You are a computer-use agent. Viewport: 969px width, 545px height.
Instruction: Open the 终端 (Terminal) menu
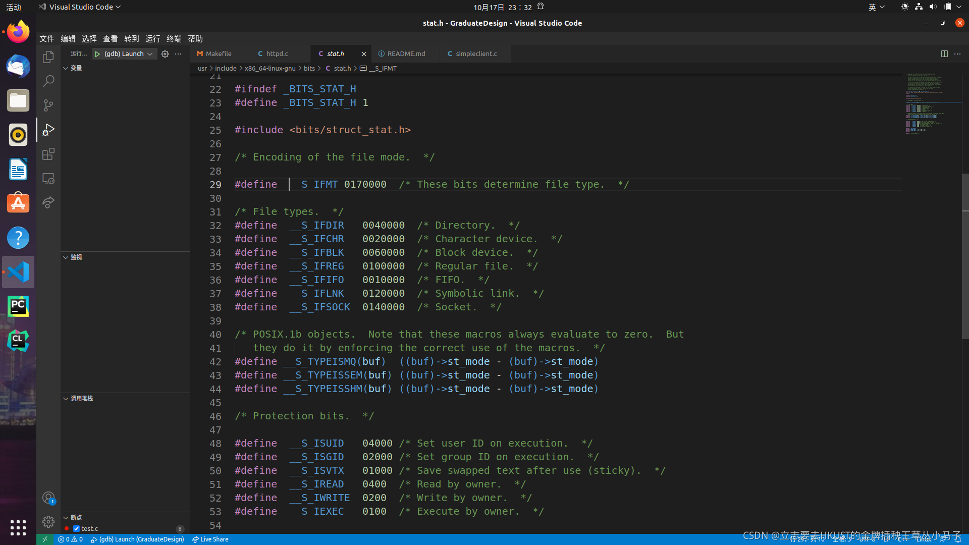[174, 39]
